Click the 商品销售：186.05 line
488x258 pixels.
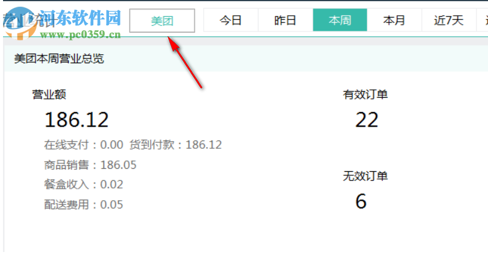90,165
